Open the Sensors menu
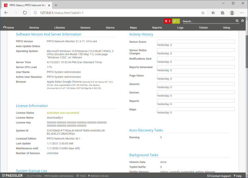The image size is (248, 178). tap(85, 28)
